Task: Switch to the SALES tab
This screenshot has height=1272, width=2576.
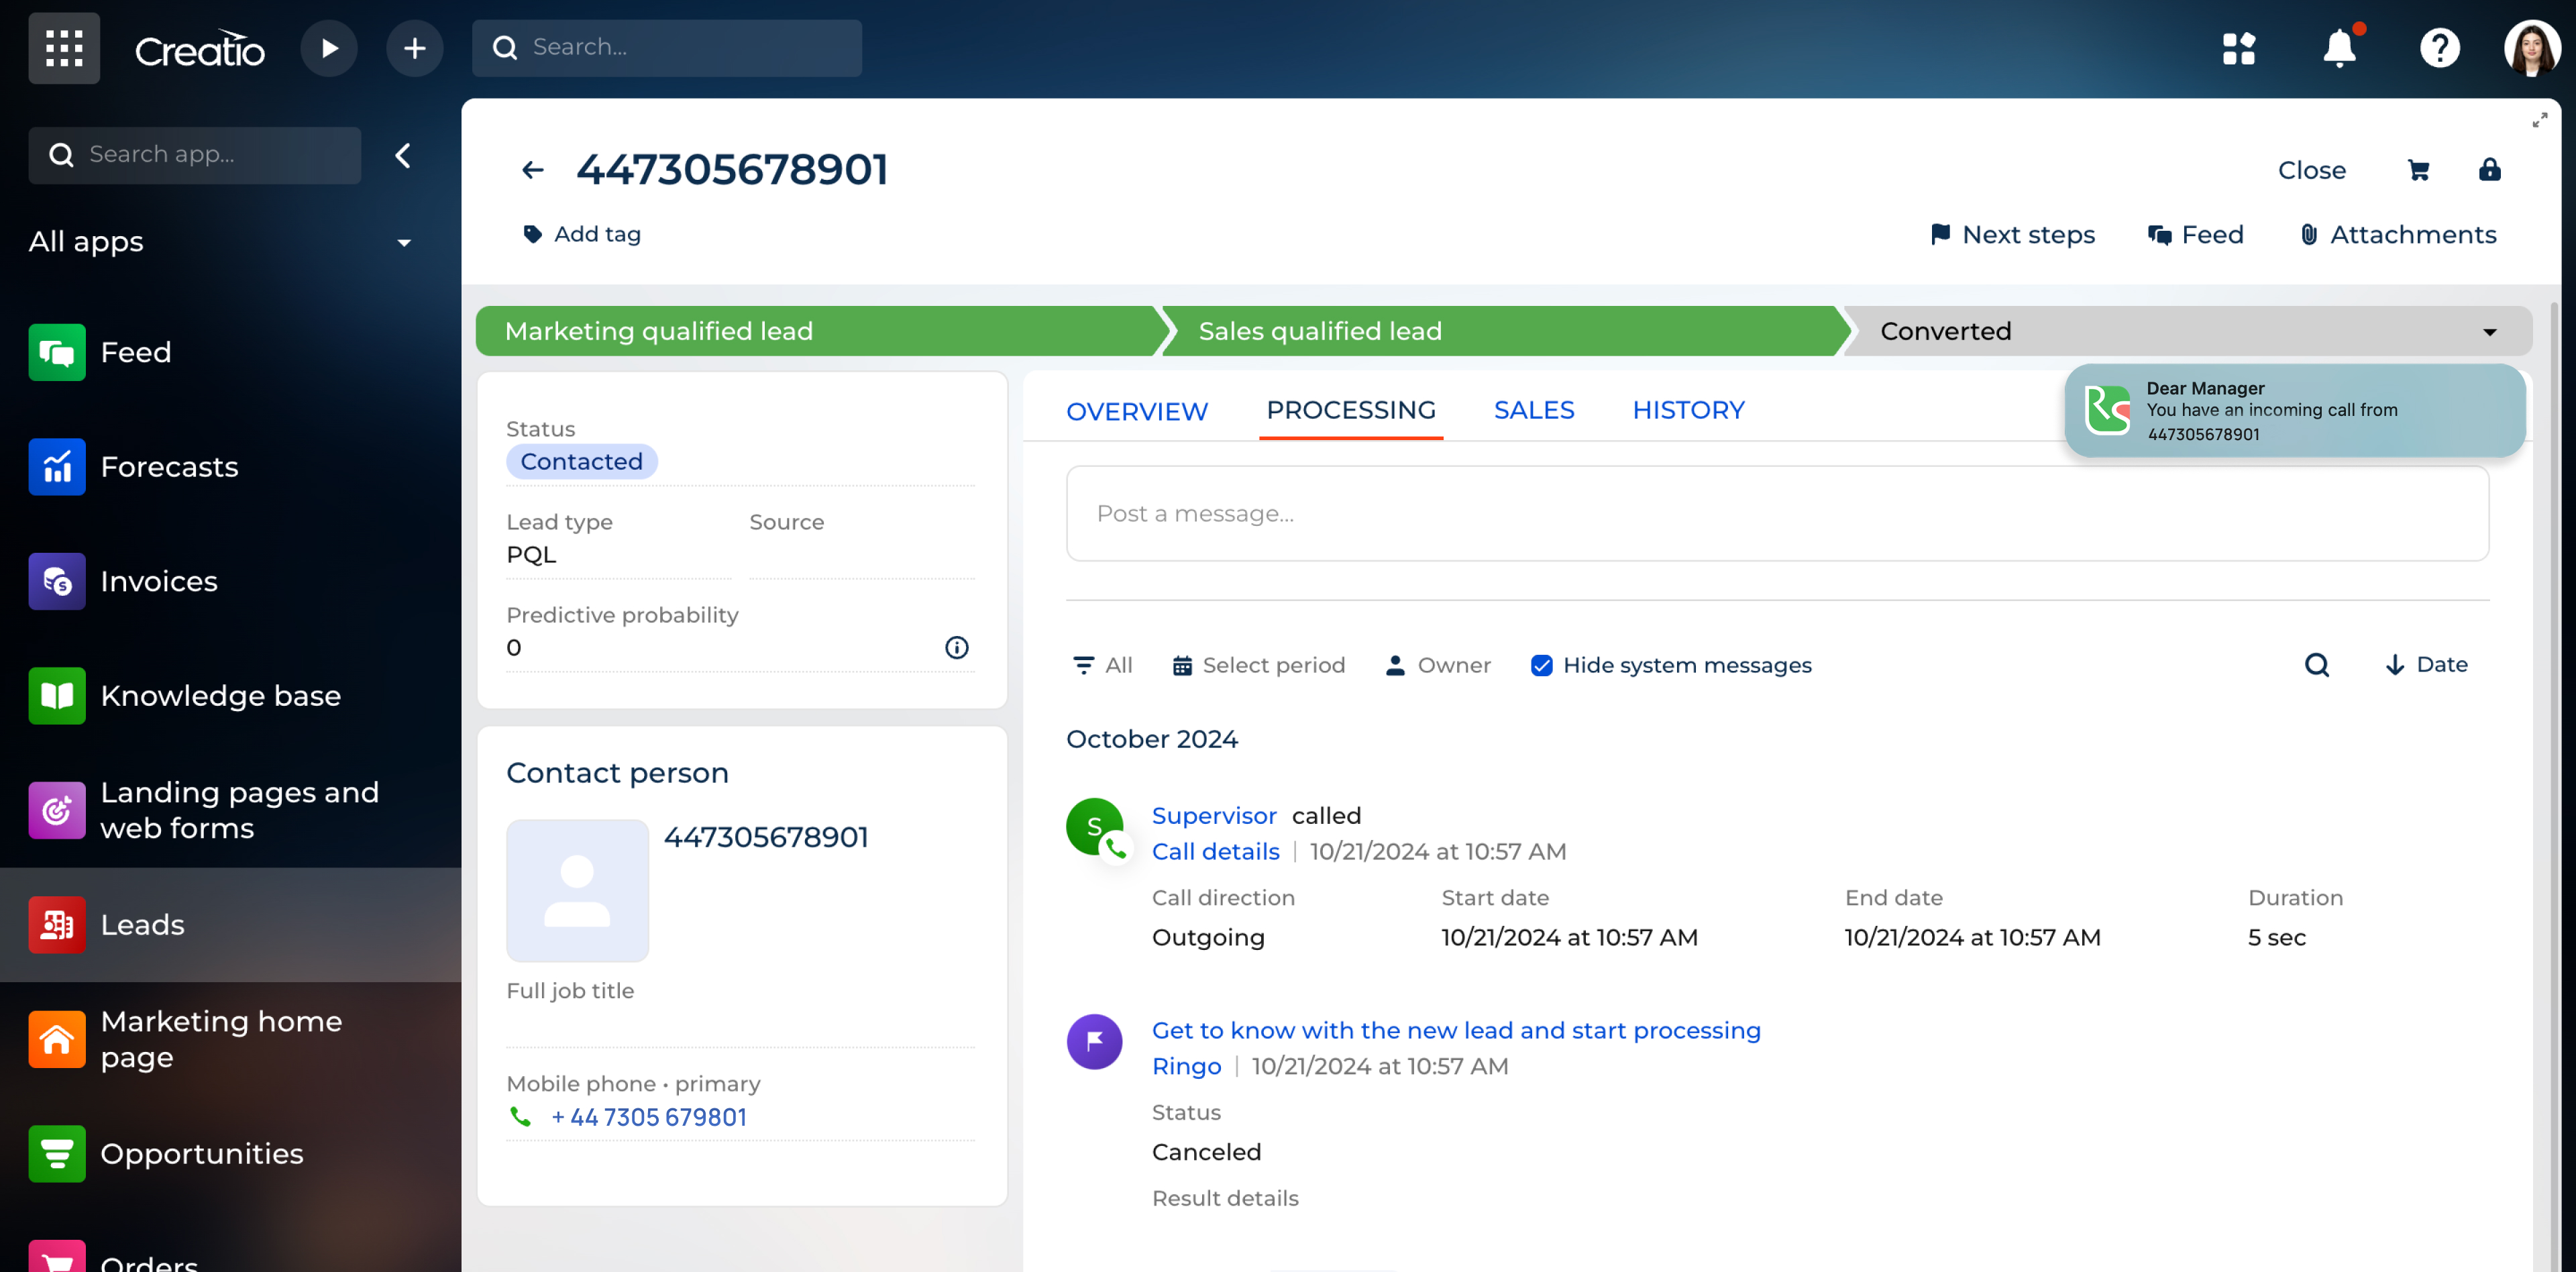Action: point(1534,410)
